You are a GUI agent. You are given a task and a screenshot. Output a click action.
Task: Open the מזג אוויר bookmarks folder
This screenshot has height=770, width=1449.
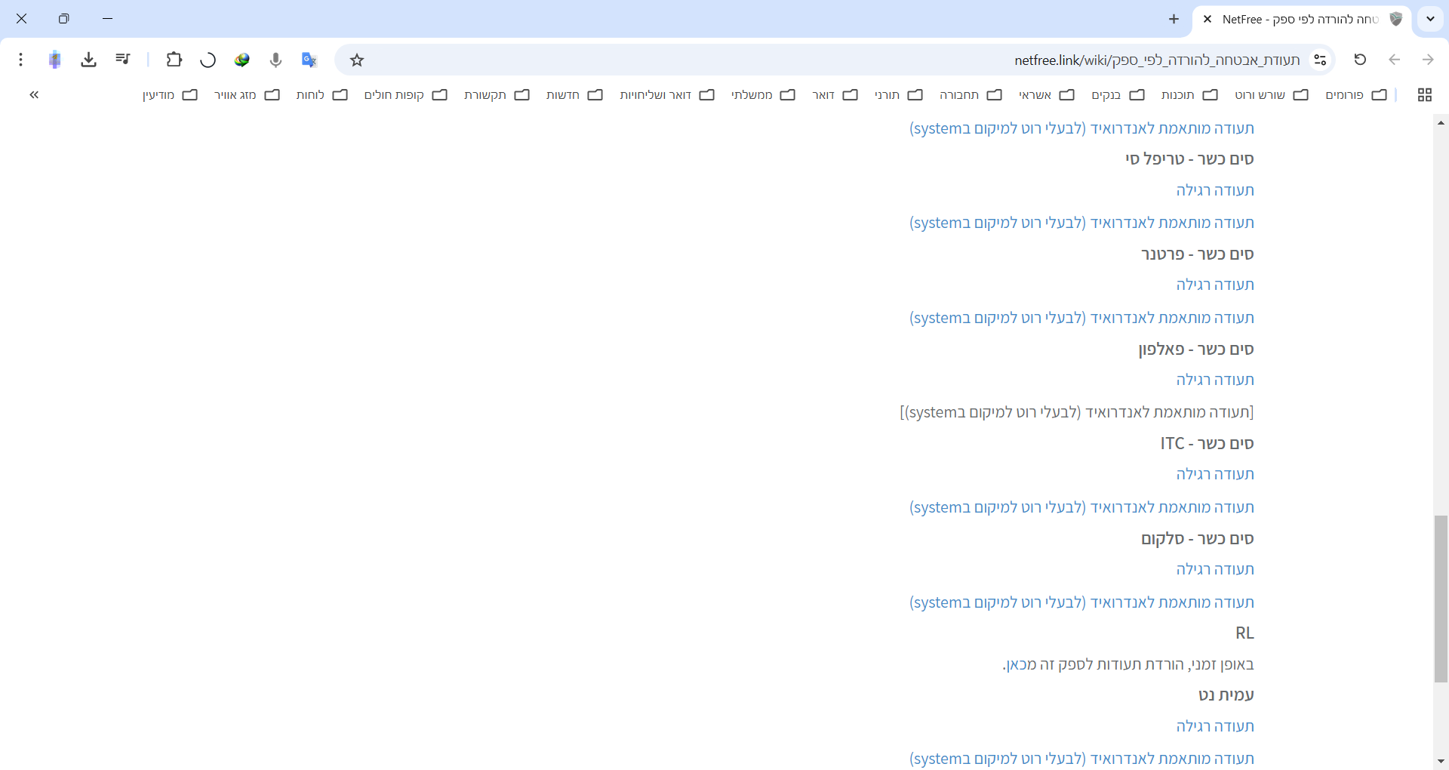(247, 94)
